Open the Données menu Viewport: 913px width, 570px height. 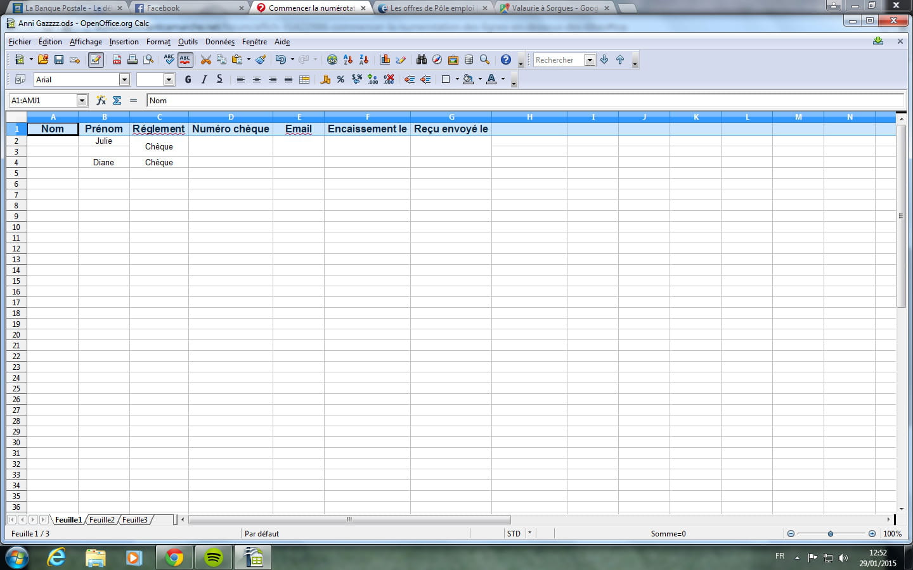click(x=220, y=42)
